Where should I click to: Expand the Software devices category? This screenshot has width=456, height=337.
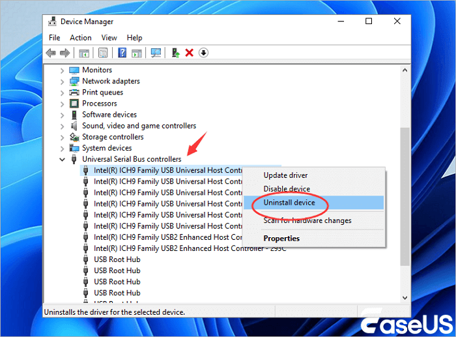coord(62,115)
